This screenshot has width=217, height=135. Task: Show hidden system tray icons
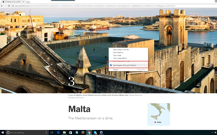[212, 133]
